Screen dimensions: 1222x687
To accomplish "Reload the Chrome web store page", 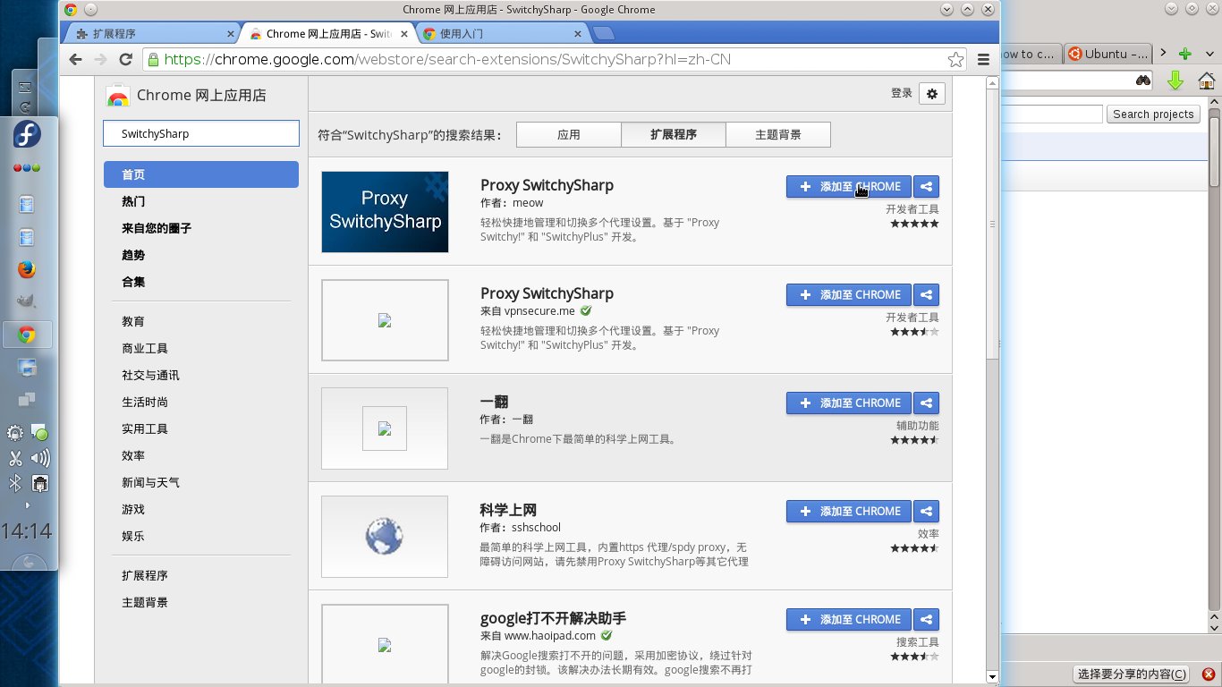I will [x=126, y=60].
